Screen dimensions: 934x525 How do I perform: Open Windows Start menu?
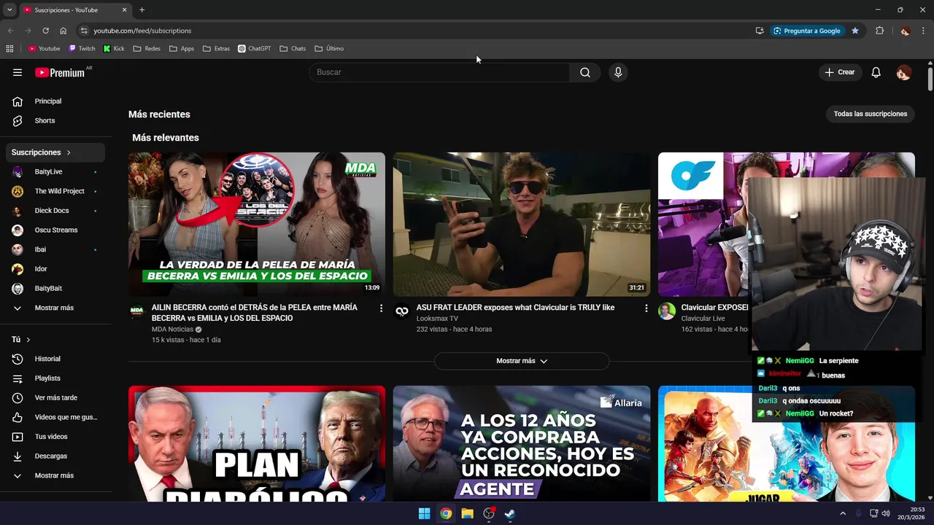click(424, 513)
